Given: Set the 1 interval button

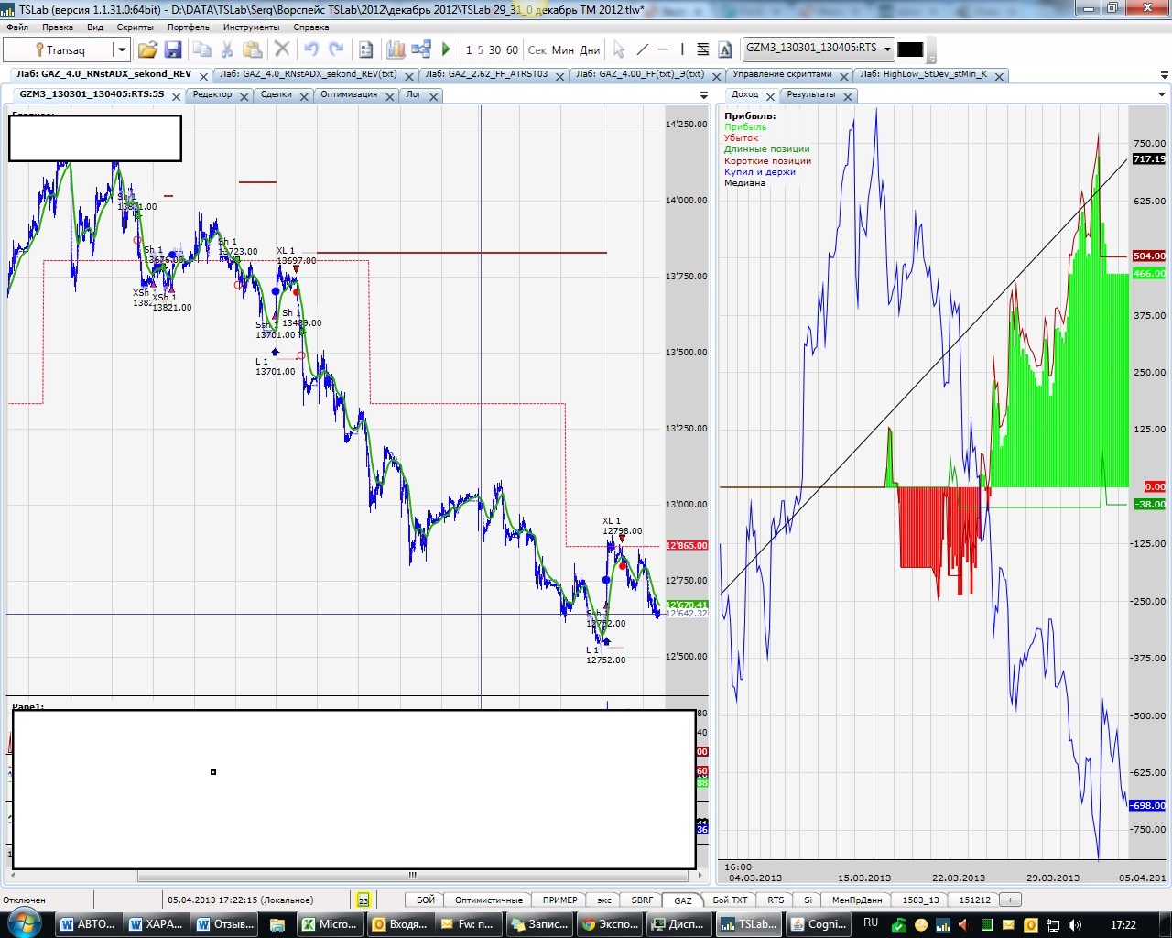Looking at the screenshot, I should [x=469, y=50].
